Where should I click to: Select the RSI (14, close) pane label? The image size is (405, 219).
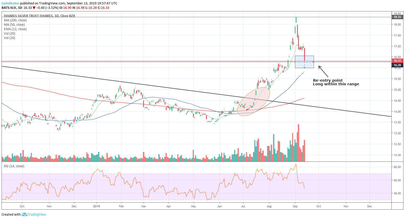click(14, 166)
